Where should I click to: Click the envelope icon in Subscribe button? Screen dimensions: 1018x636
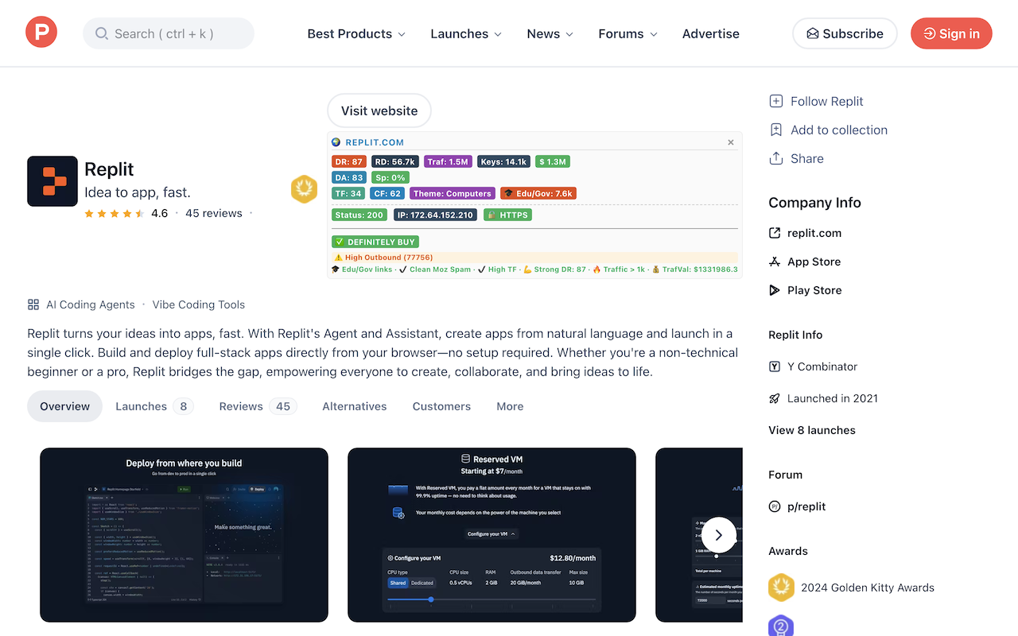pyautogui.click(x=813, y=33)
